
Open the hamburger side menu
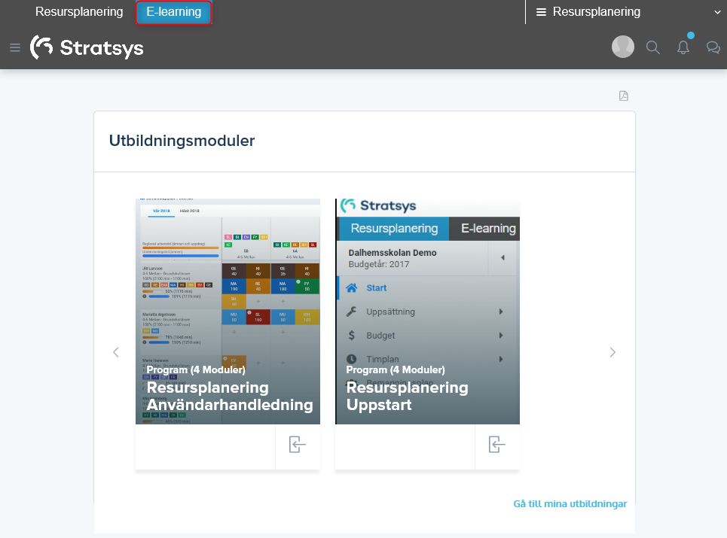coord(15,47)
